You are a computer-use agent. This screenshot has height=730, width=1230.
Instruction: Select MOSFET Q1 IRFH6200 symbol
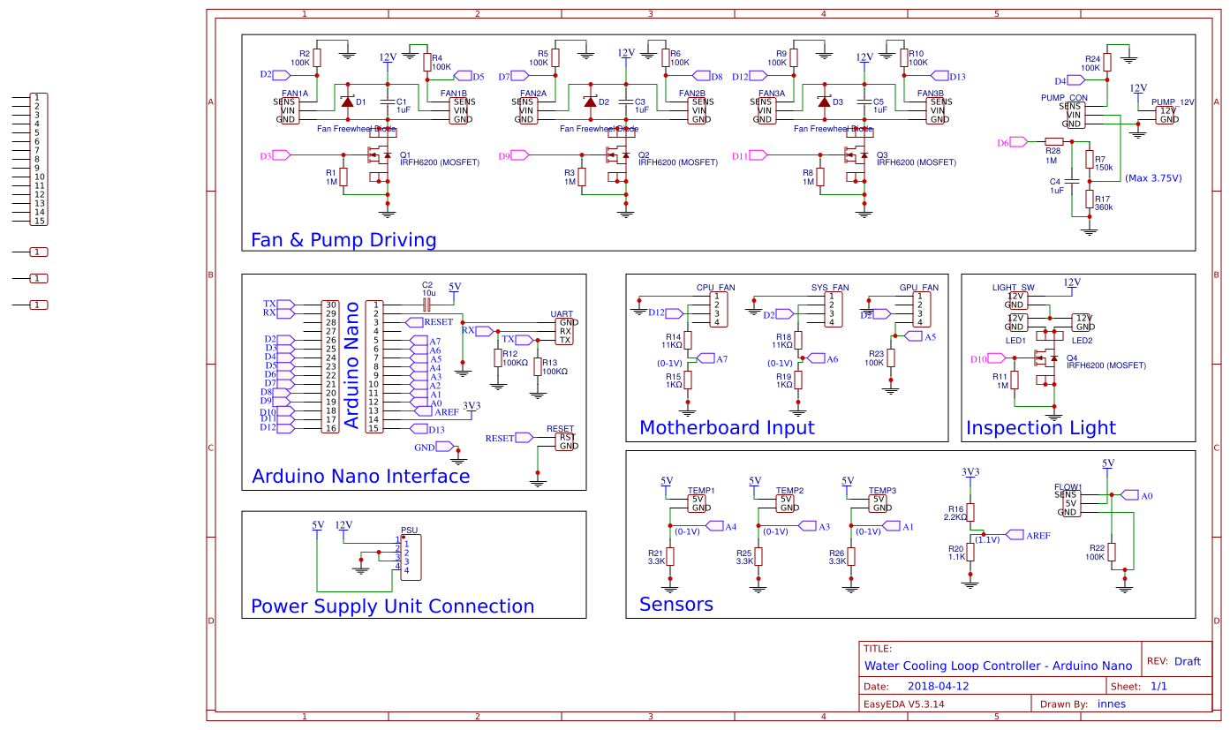pos(380,157)
